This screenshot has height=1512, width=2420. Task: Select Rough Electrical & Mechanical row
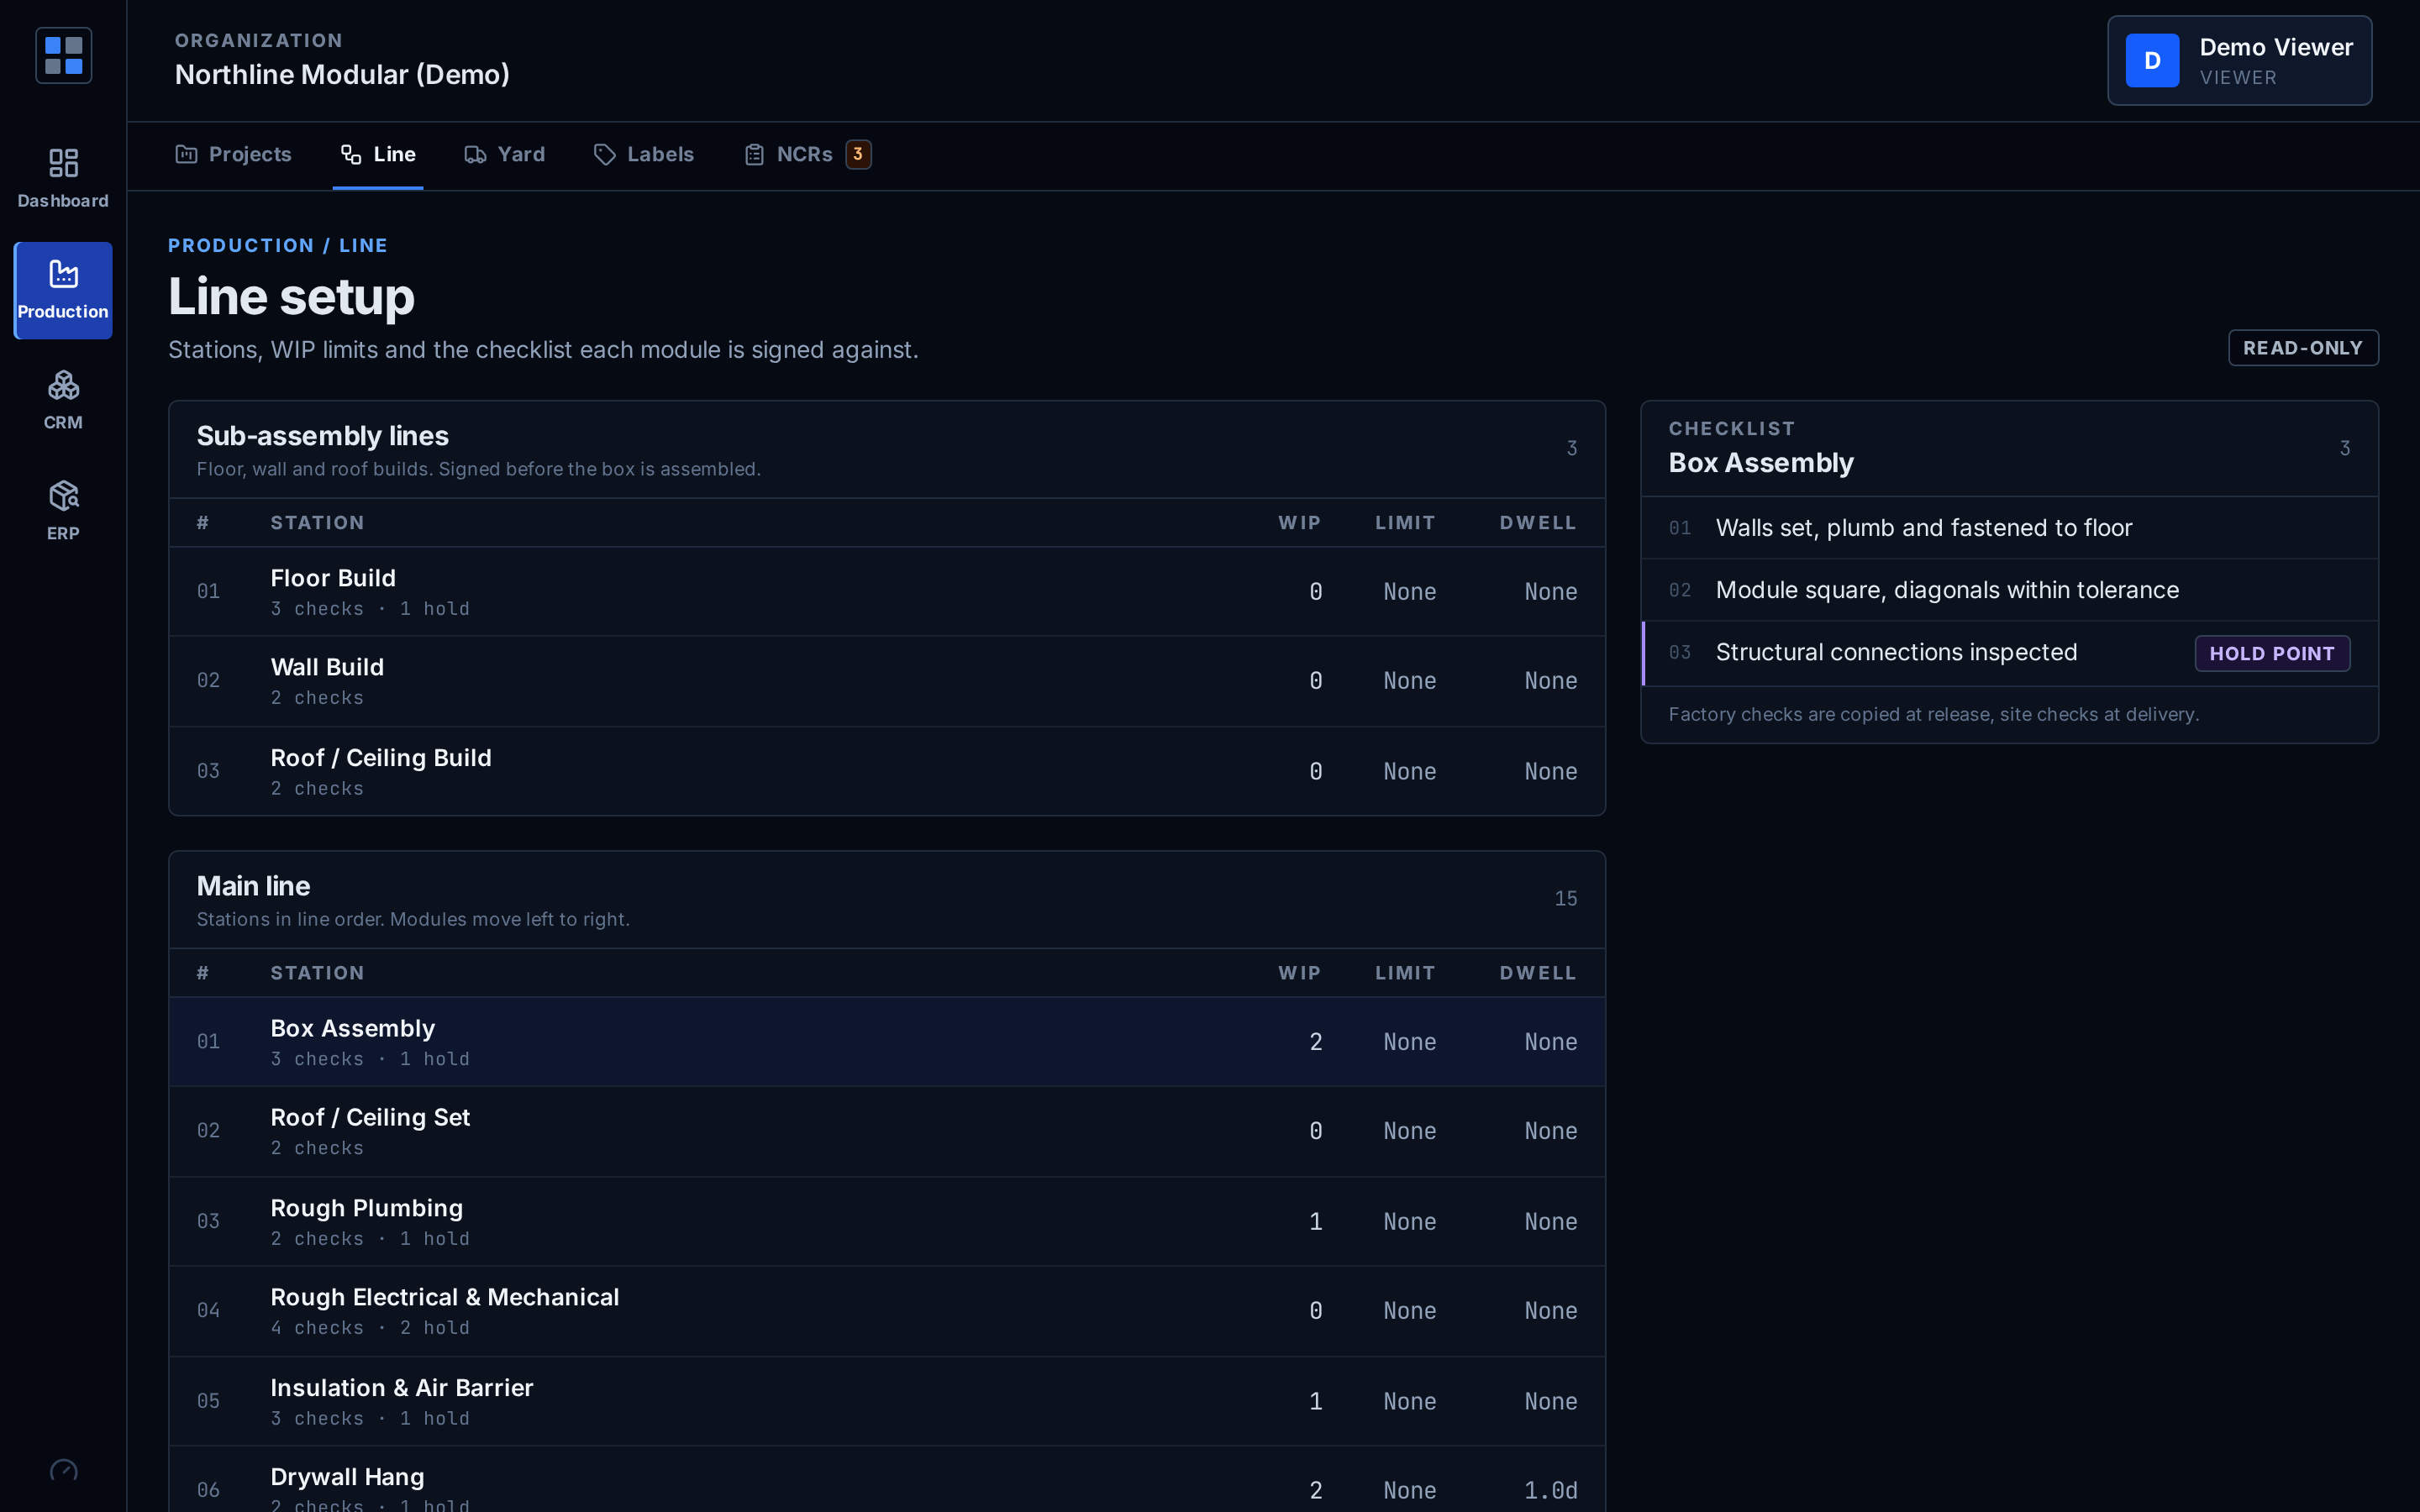(x=887, y=1311)
